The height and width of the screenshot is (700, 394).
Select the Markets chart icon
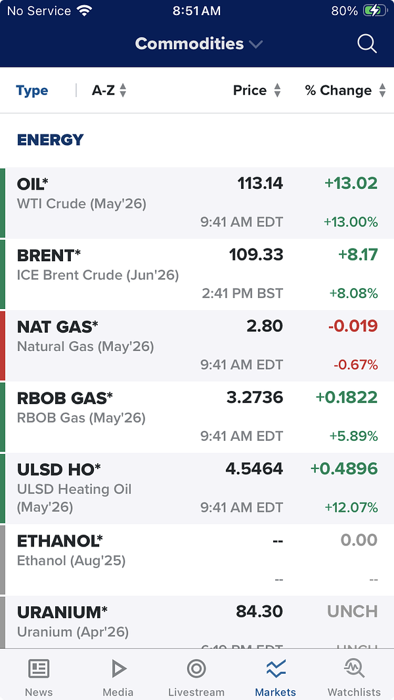[276, 669]
